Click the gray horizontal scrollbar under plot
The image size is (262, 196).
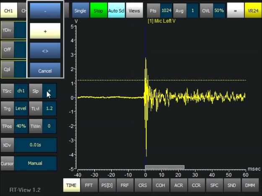tap(164, 167)
